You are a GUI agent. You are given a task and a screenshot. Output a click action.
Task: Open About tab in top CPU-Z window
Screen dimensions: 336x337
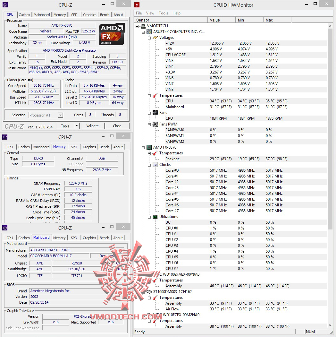point(118,15)
